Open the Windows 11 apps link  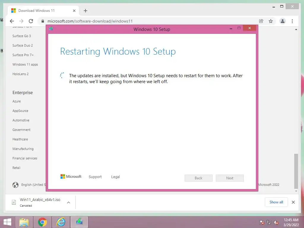point(25,64)
